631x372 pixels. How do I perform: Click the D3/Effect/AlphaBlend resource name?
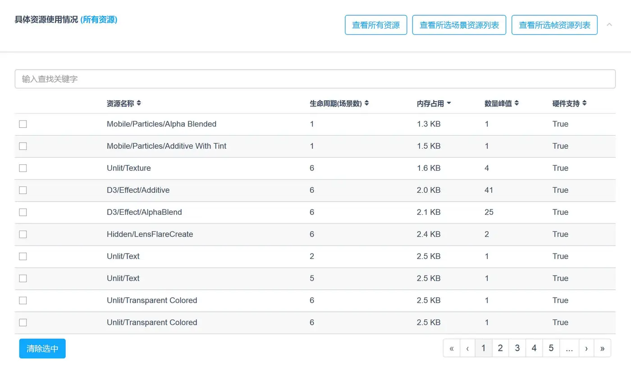pos(144,212)
